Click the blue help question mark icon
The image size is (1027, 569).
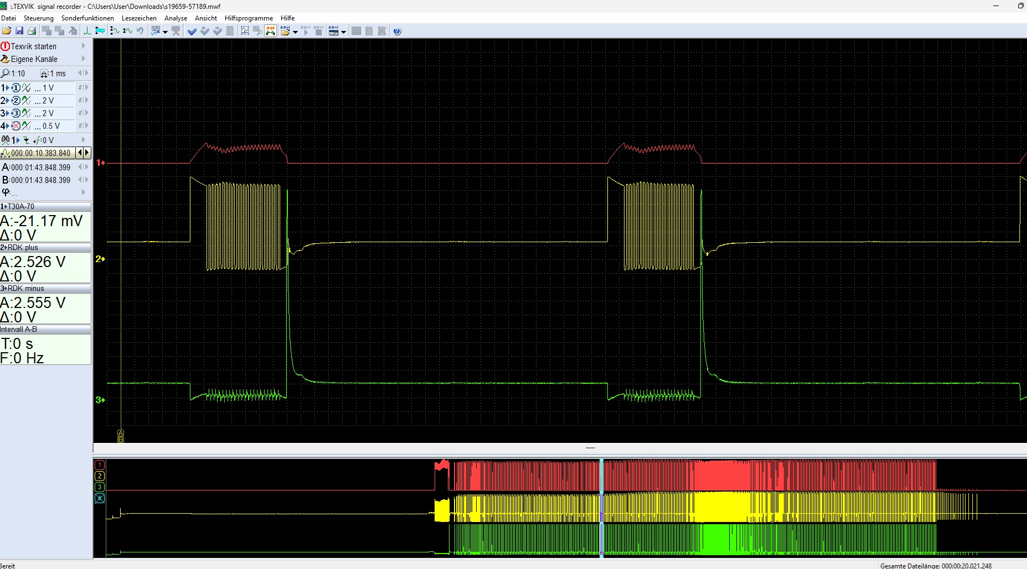pos(397,31)
